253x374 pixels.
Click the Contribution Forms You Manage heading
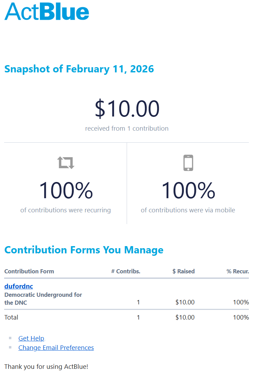(84, 250)
